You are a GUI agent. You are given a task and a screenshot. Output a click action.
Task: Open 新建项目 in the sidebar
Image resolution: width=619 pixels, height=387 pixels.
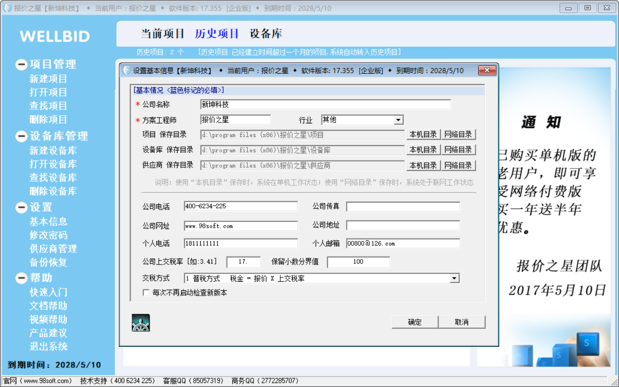point(48,79)
